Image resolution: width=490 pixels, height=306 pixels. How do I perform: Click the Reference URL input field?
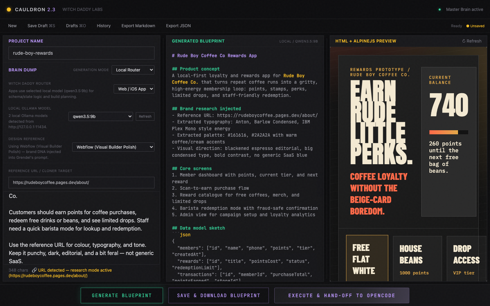coord(81,183)
